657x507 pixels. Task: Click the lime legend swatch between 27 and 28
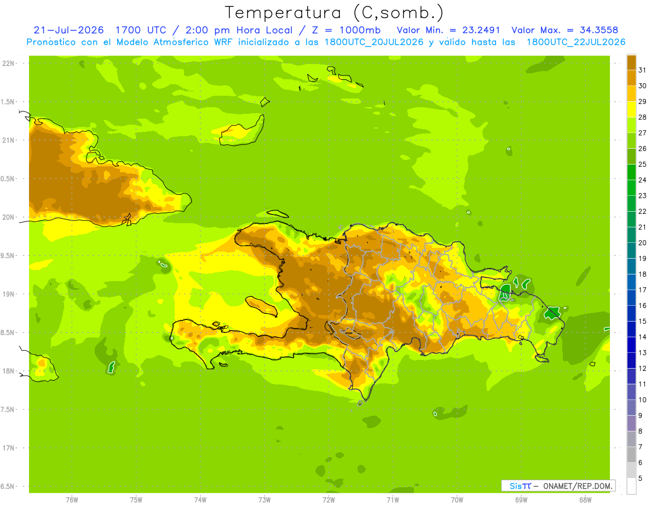click(631, 125)
